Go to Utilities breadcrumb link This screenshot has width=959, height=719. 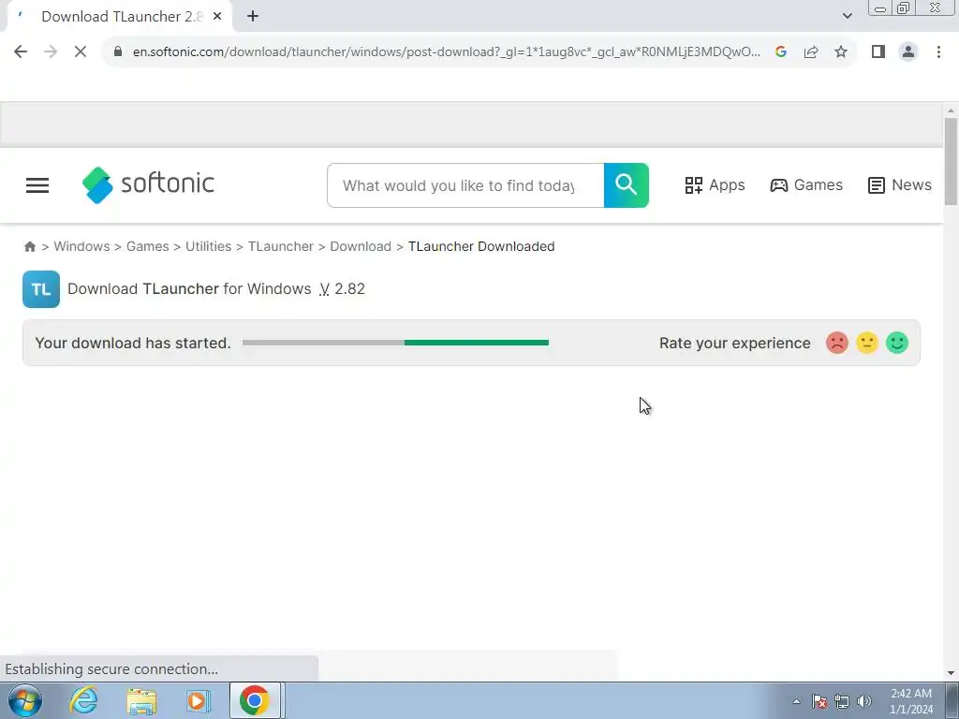coord(208,246)
